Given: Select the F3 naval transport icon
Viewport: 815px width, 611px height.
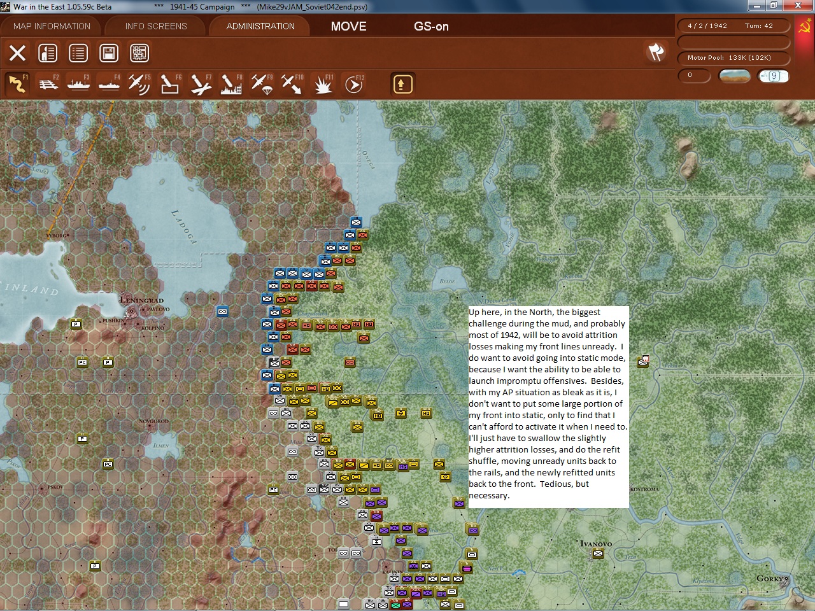Looking at the screenshot, I should [x=78, y=83].
